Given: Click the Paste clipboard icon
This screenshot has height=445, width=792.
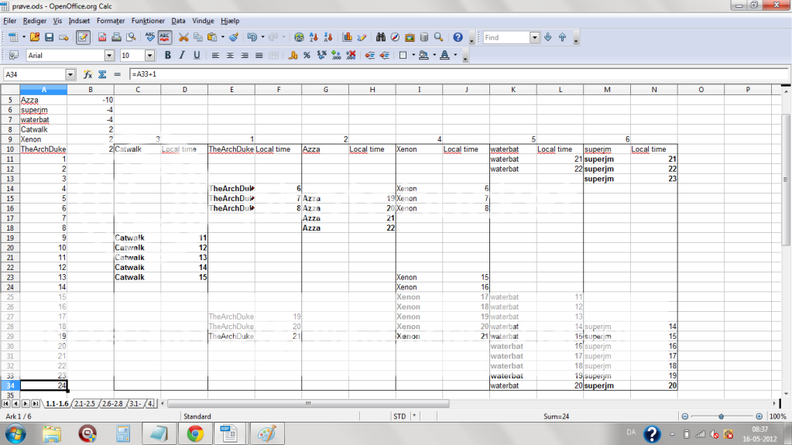Looking at the screenshot, I should 212,37.
